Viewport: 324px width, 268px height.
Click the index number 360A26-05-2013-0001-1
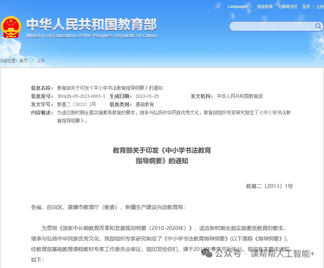point(81,96)
